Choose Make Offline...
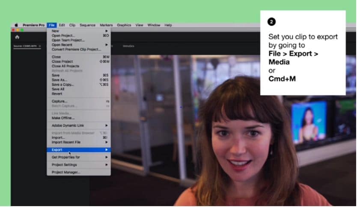 [79, 118]
